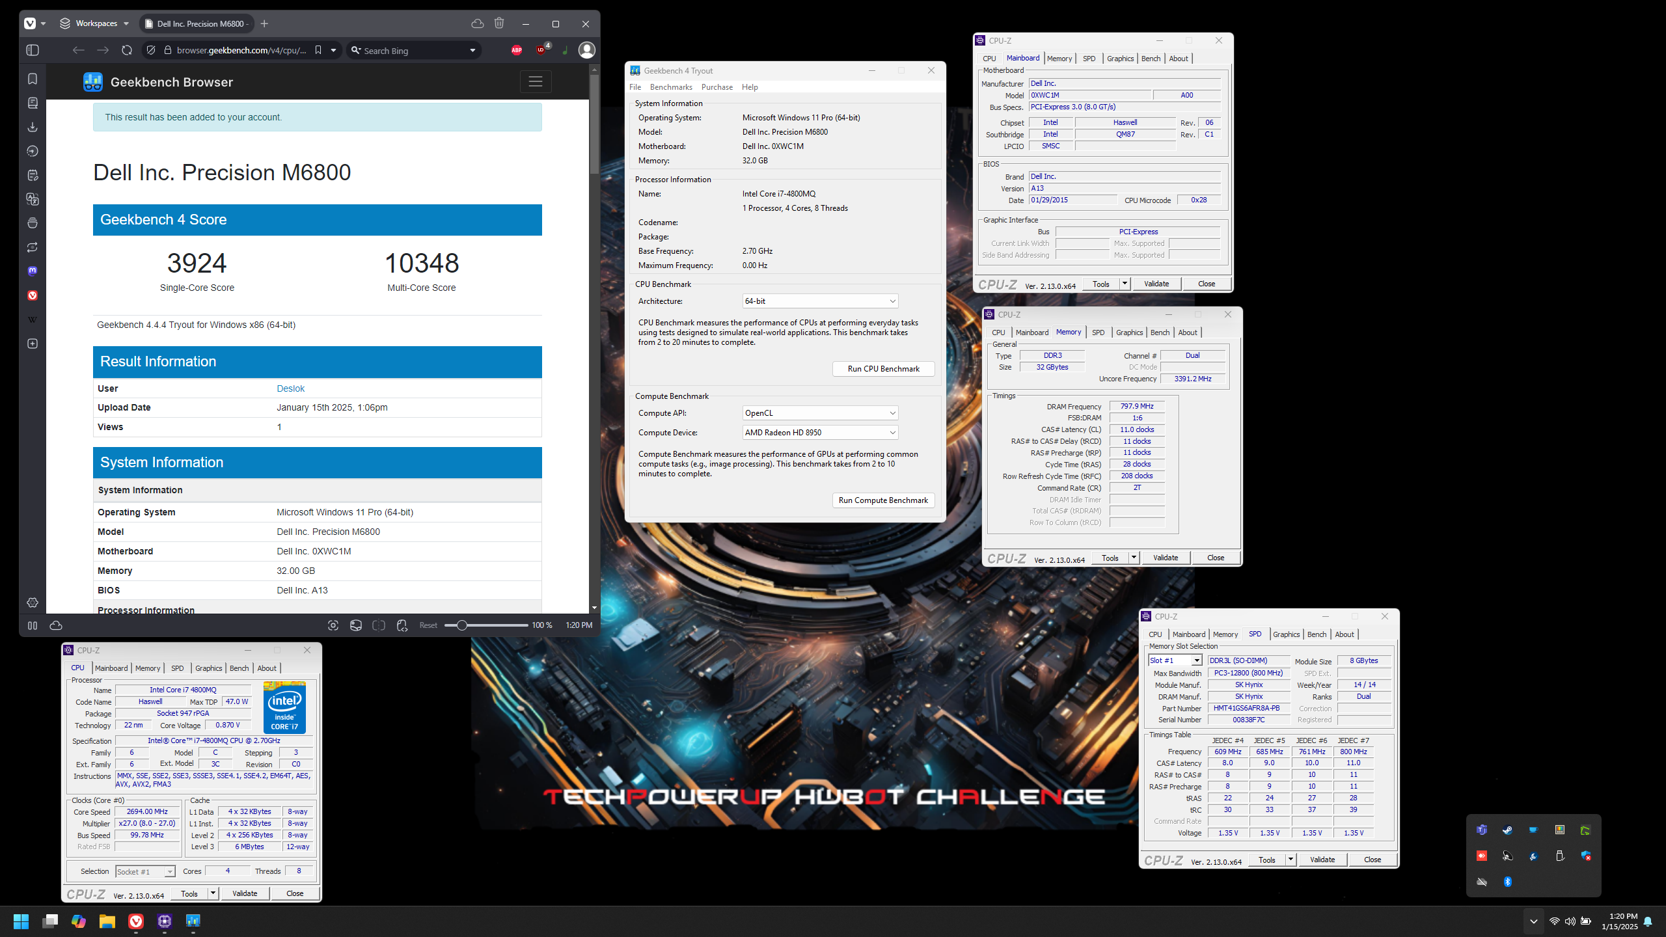Open the Translate panel in Vivaldi sidebar
Viewport: 1666px width, 937px height.
coord(33,199)
